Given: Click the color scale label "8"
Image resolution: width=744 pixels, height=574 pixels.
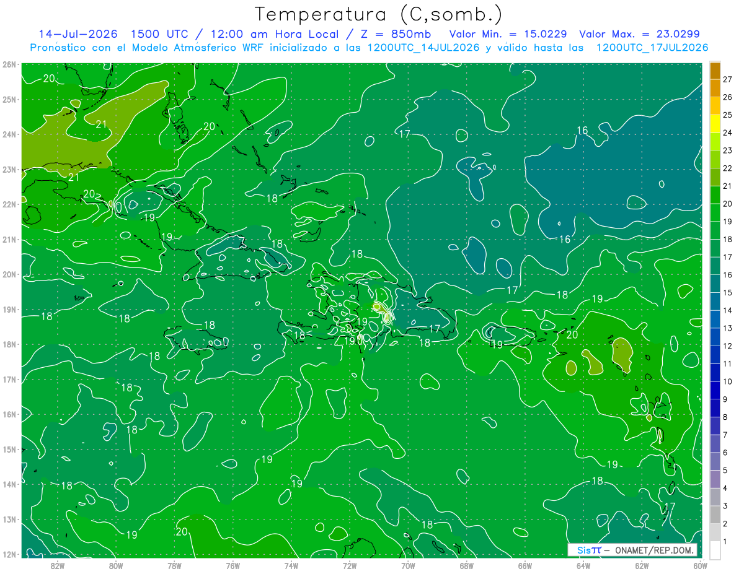Looking at the screenshot, I should click(725, 417).
